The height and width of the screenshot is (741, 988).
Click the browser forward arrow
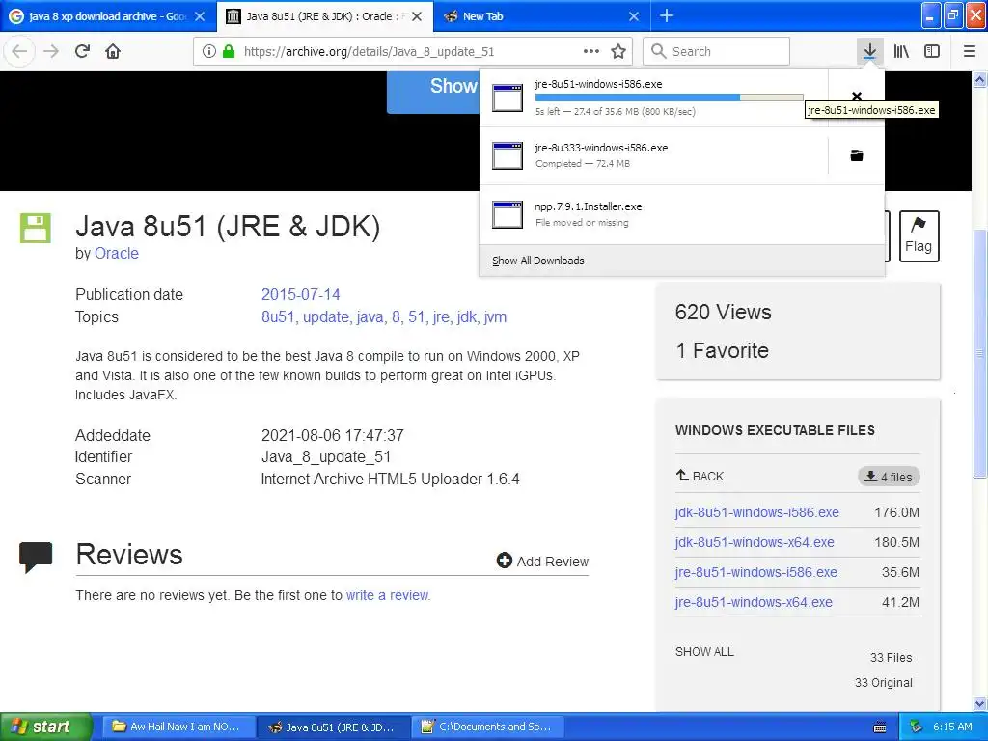point(51,52)
